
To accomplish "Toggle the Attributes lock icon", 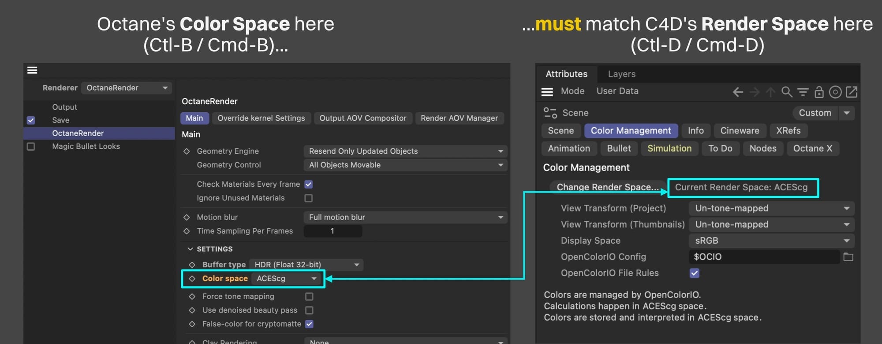I will coord(819,92).
